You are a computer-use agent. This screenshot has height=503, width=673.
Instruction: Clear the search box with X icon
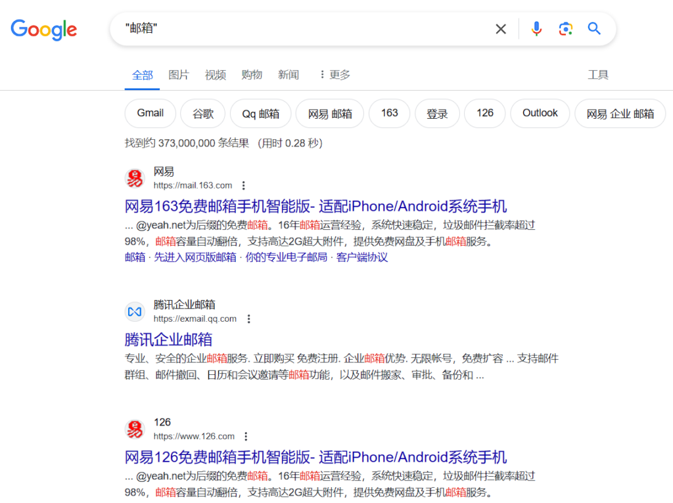coord(500,29)
